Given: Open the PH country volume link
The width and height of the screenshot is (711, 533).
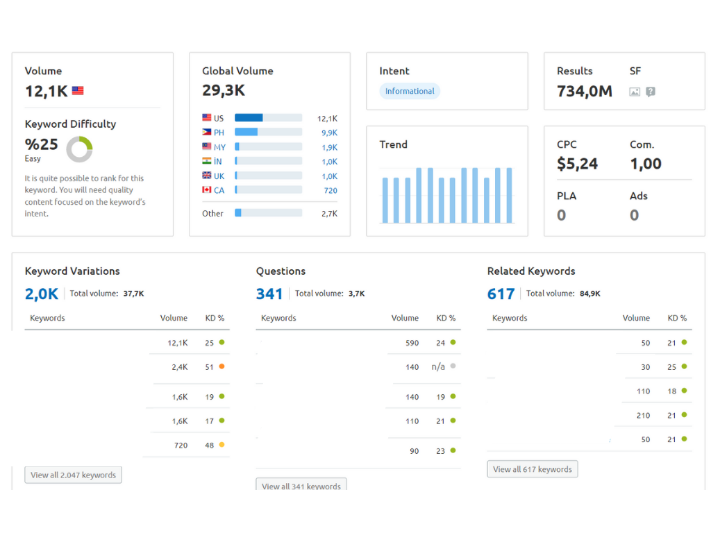Looking at the screenshot, I should point(219,133).
